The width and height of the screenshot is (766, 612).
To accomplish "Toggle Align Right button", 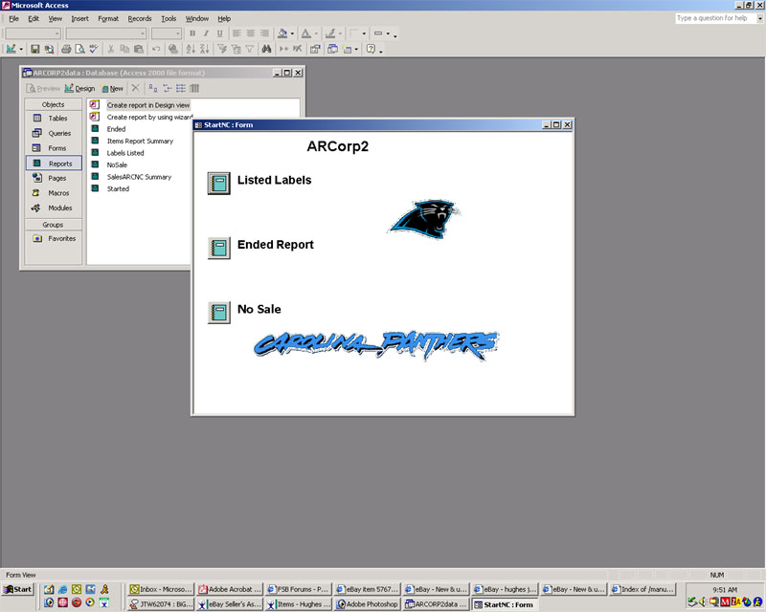I will (x=264, y=33).
